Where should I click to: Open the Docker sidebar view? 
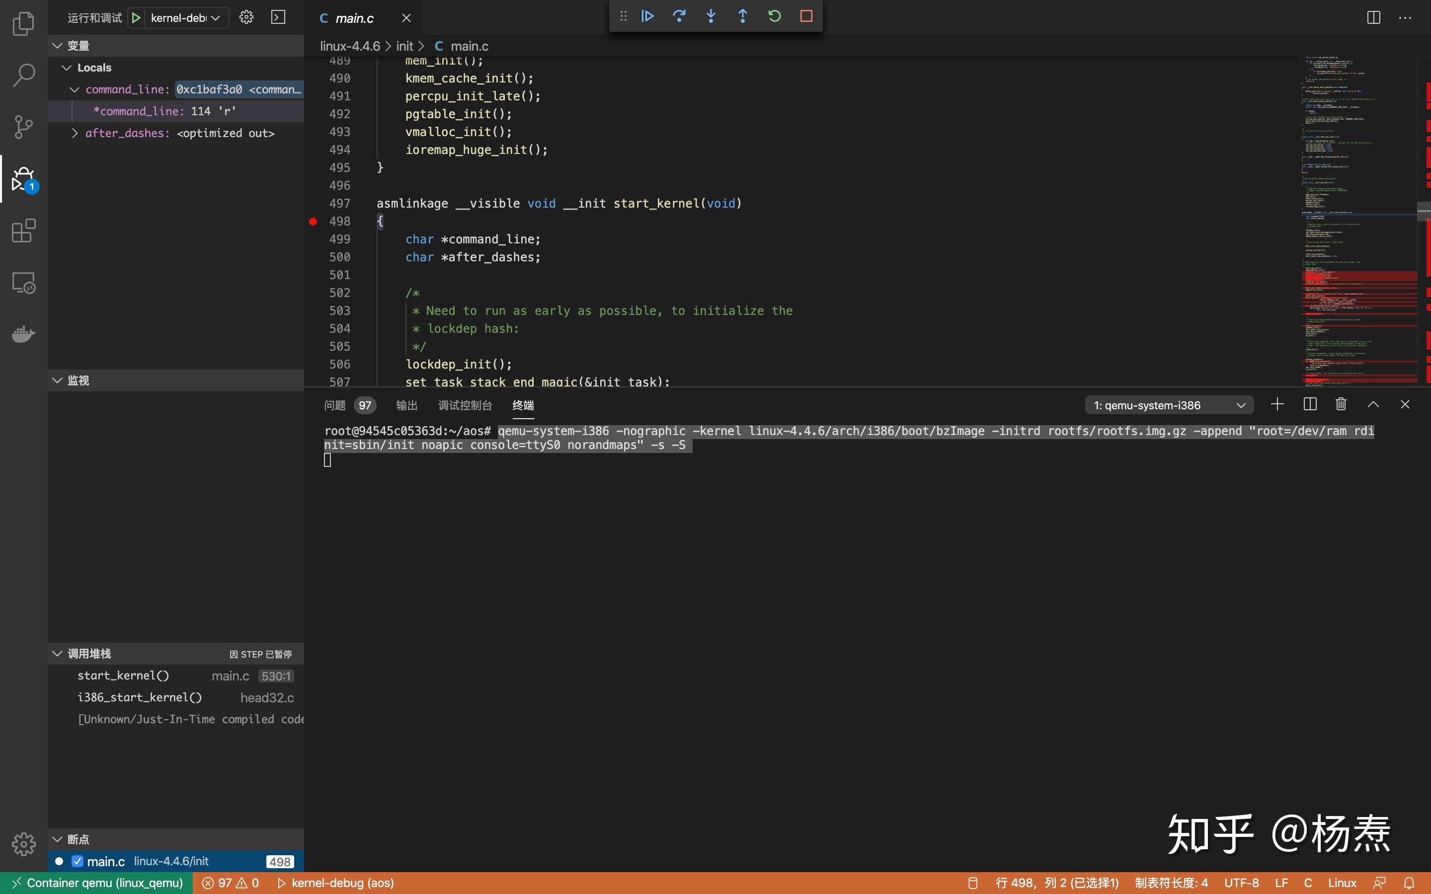(x=24, y=334)
